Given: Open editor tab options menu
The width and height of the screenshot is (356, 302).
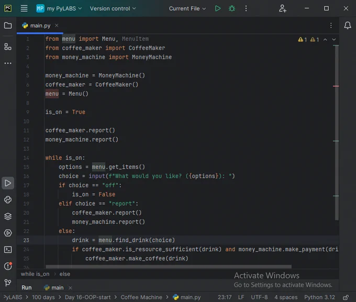Looking at the screenshot, I should point(331,26).
